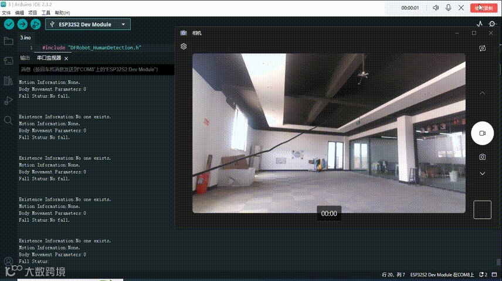Image resolution: width=502 pixels, height=281 pixels.
Task: Open the 项目 menu
Action: tap(33, 13)
